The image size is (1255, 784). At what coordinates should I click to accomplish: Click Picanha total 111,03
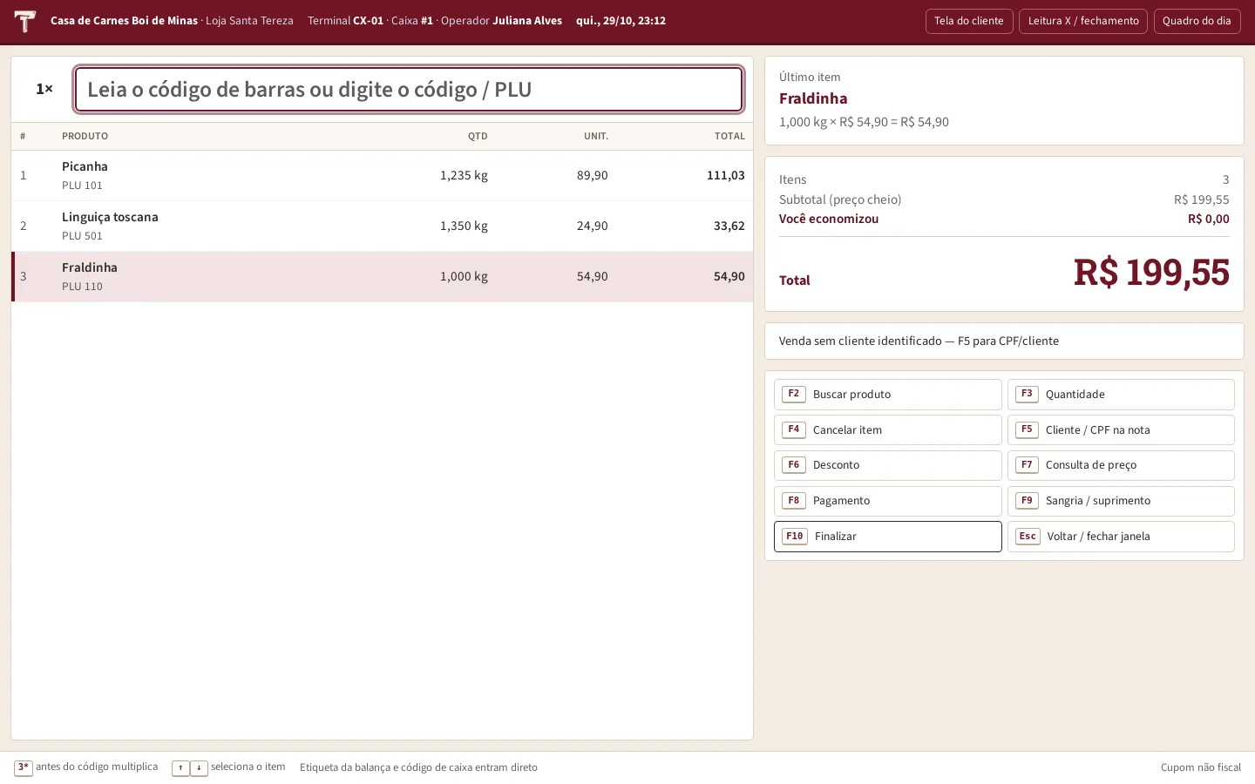726,175
